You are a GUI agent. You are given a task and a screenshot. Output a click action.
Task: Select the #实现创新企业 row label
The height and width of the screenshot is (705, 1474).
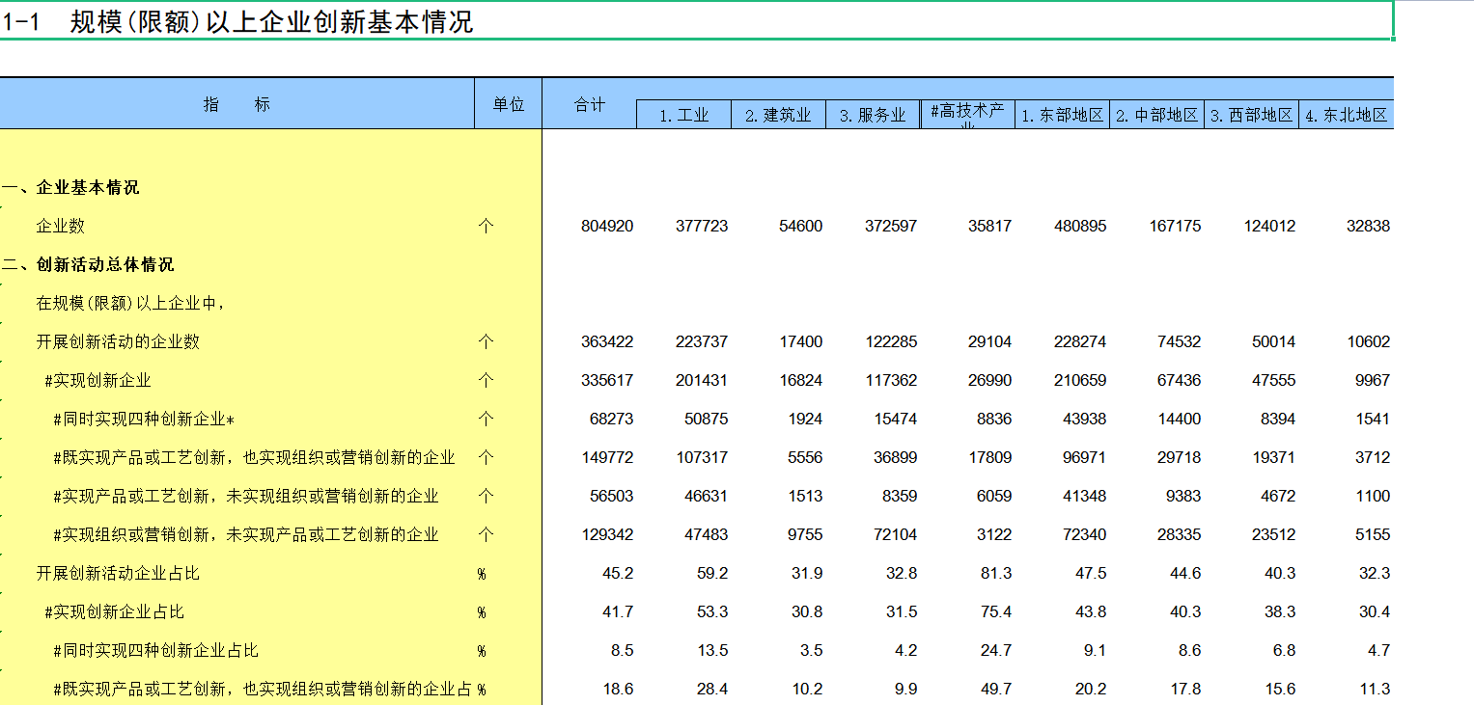point(97,380)
